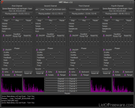Click Reset Eq in Second Channel
135x108 pixels.
tap(61, 36)
